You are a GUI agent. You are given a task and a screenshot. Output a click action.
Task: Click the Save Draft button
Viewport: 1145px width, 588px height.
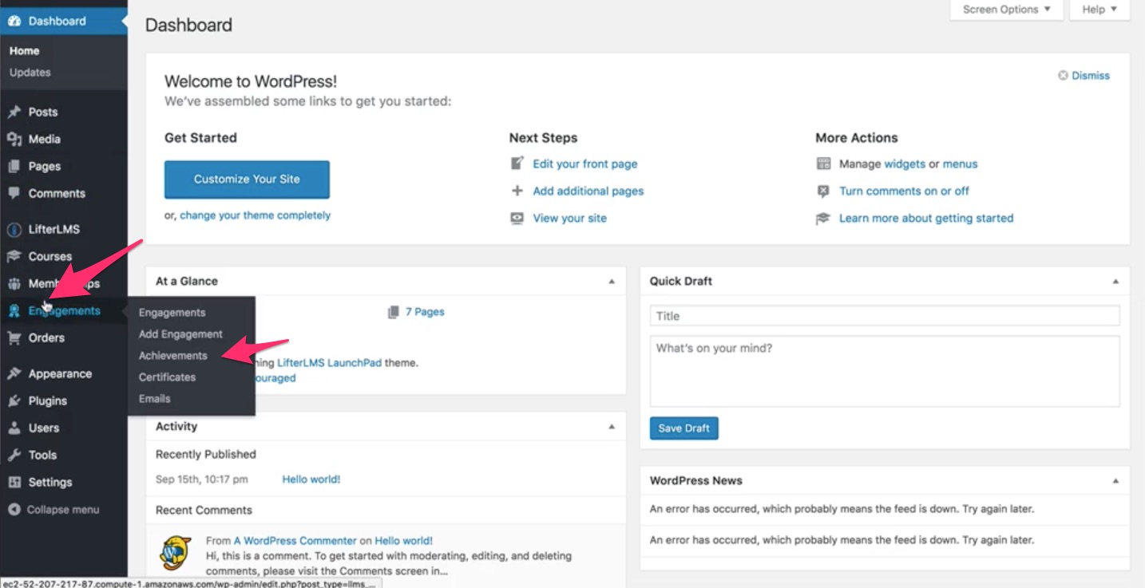pos(684,428)
